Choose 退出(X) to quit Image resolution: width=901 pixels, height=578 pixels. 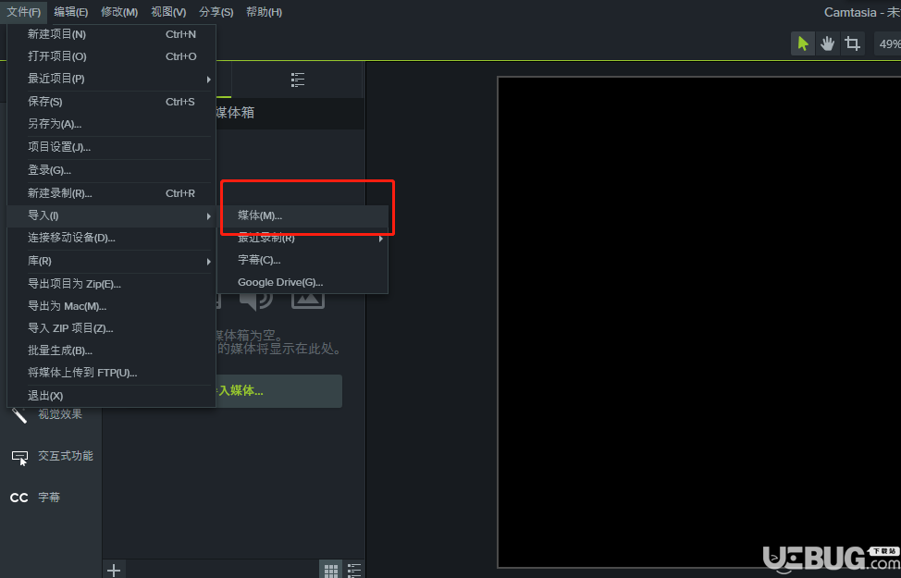click(x=112, y=396)
